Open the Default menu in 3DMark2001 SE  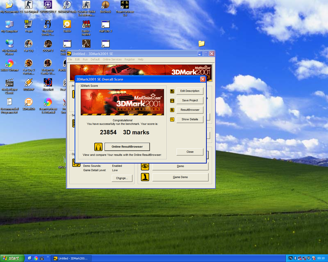[95, 60]
